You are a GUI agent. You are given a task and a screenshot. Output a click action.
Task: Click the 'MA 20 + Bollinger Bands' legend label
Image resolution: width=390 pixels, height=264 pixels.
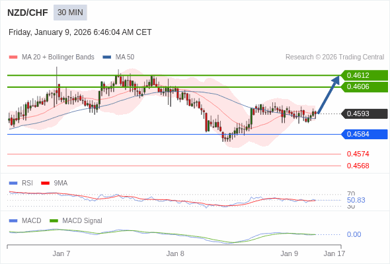coord(58,57)
